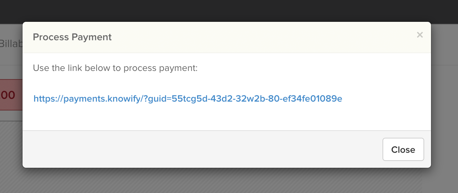
Task: Click the dark top navigation bar
Action: click(229, 11)
